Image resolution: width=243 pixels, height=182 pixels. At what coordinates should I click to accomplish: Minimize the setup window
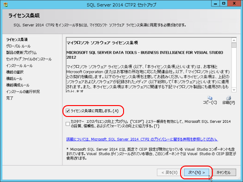(215, 3)
